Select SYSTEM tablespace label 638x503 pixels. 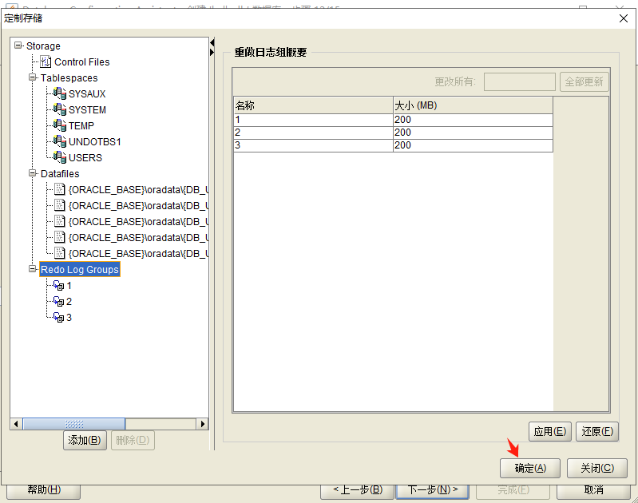click(87, 110)
